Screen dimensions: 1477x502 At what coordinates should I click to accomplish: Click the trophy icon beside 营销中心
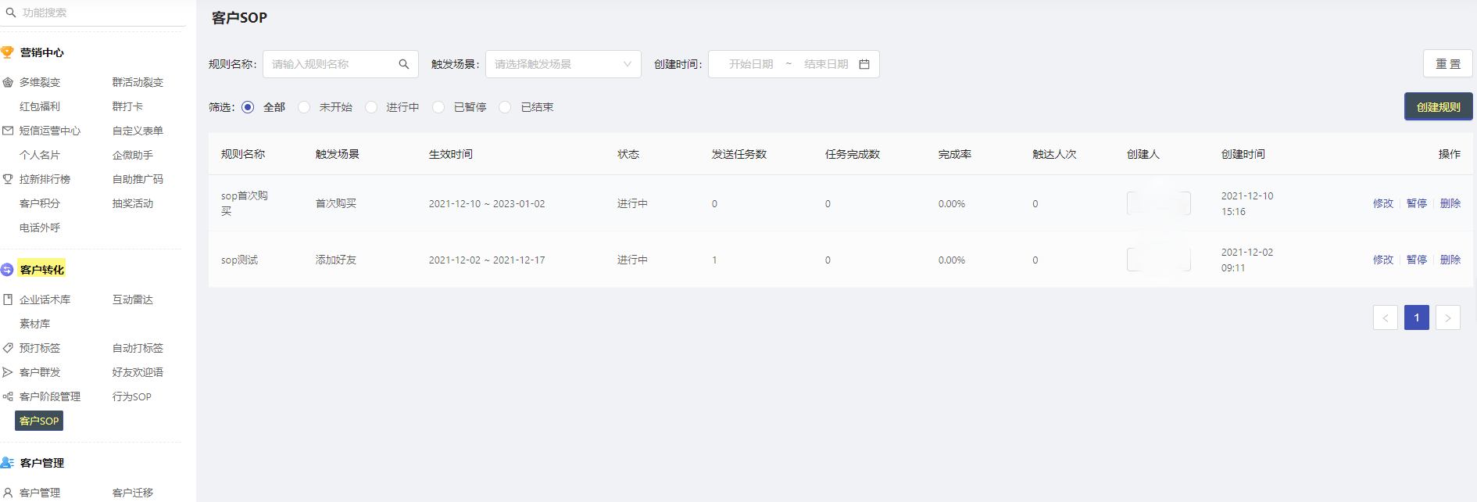(x=8, y=52)
